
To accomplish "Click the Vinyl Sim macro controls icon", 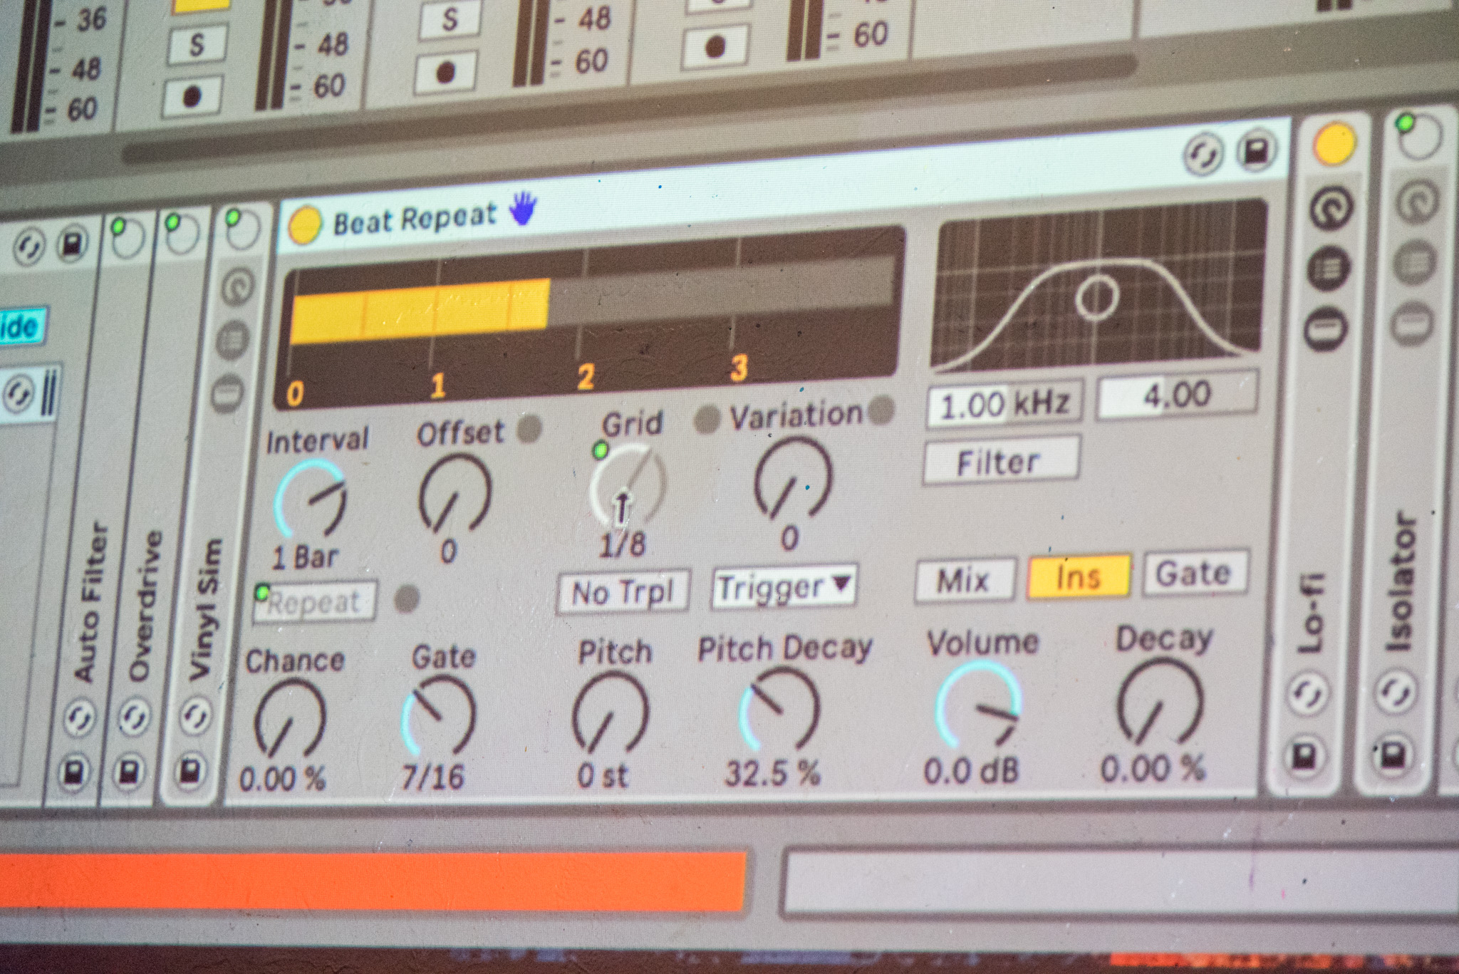I will (237, 286).
